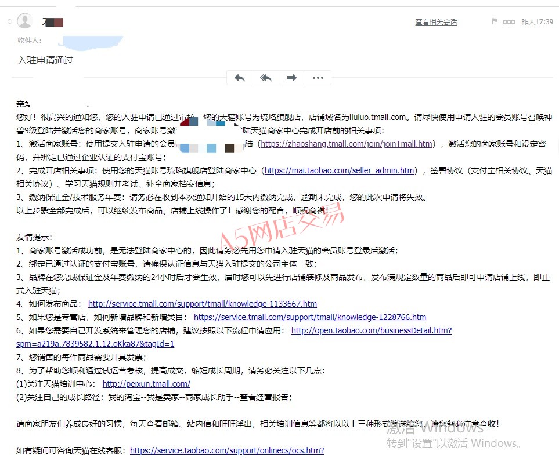Click the 友情提示: heading
Screen dimensions: 559x458
click(x=34, y=237)
